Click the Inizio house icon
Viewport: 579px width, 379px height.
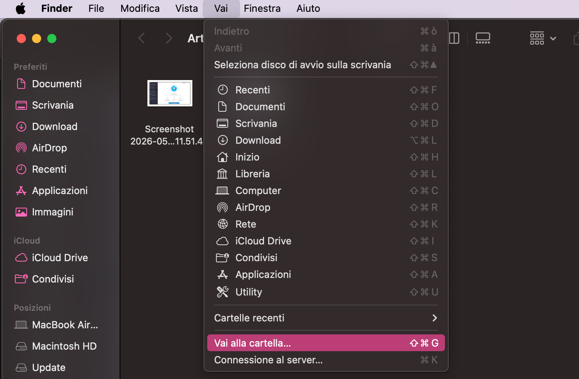tap(222, 157)
